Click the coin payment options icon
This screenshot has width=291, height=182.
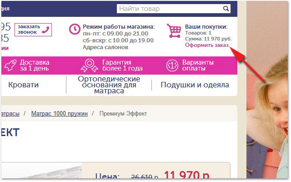point(172,66)
